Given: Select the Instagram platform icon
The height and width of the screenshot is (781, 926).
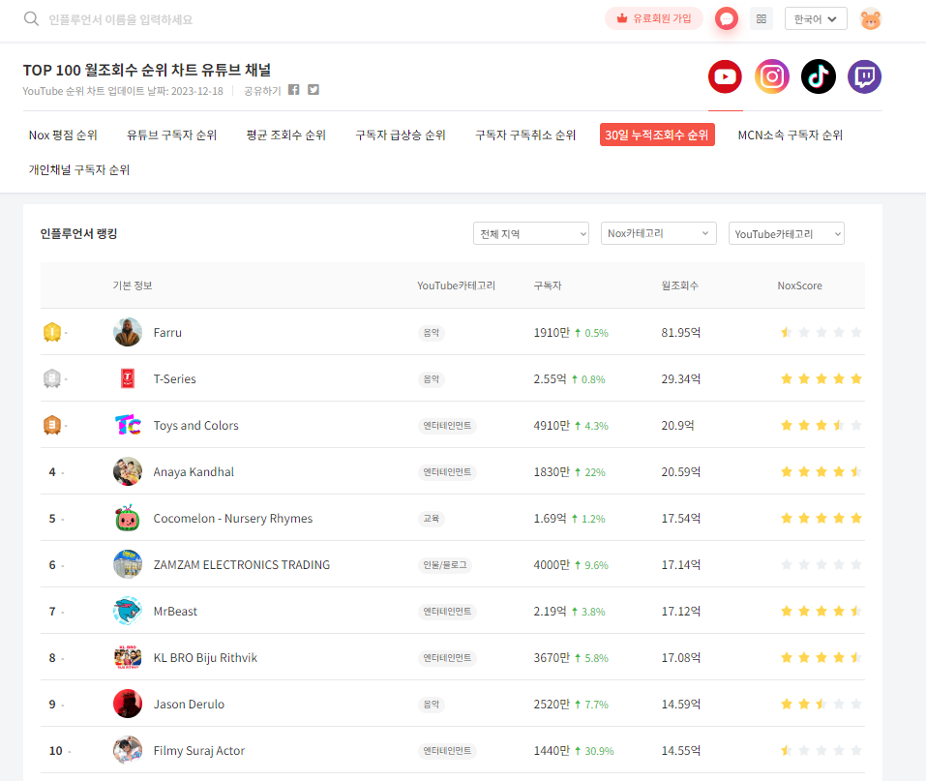Looking at the screenshot, I should click(772, 76).
